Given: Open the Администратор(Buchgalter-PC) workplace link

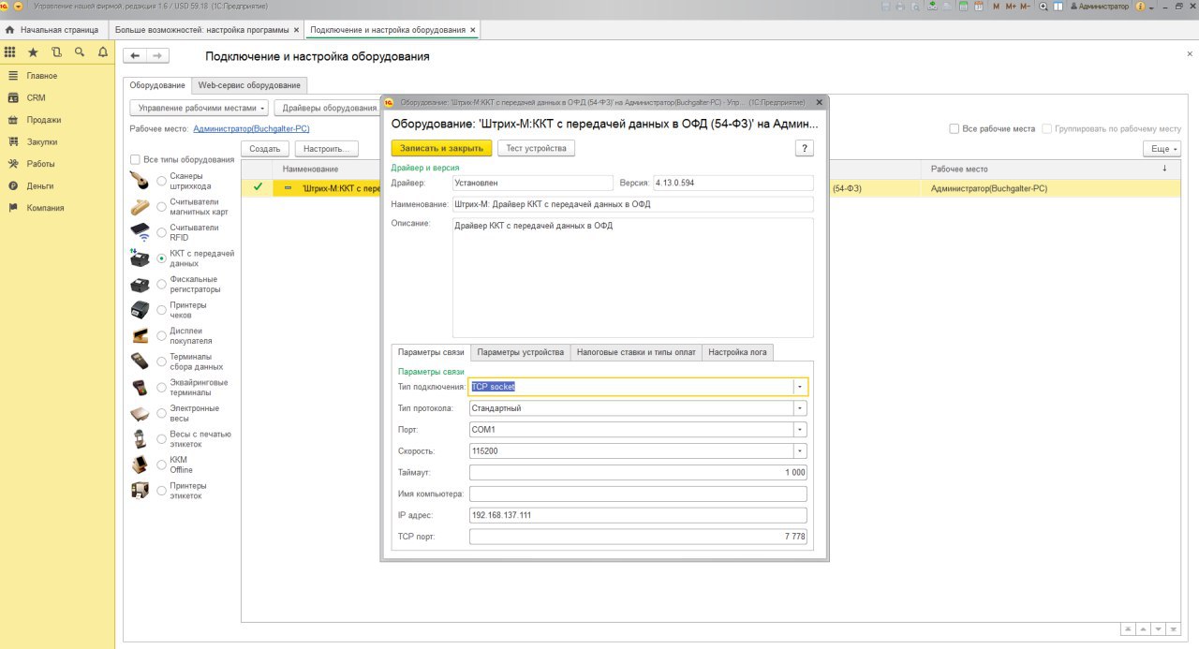Looking at the screenshot, I should [x=251, y=128].
